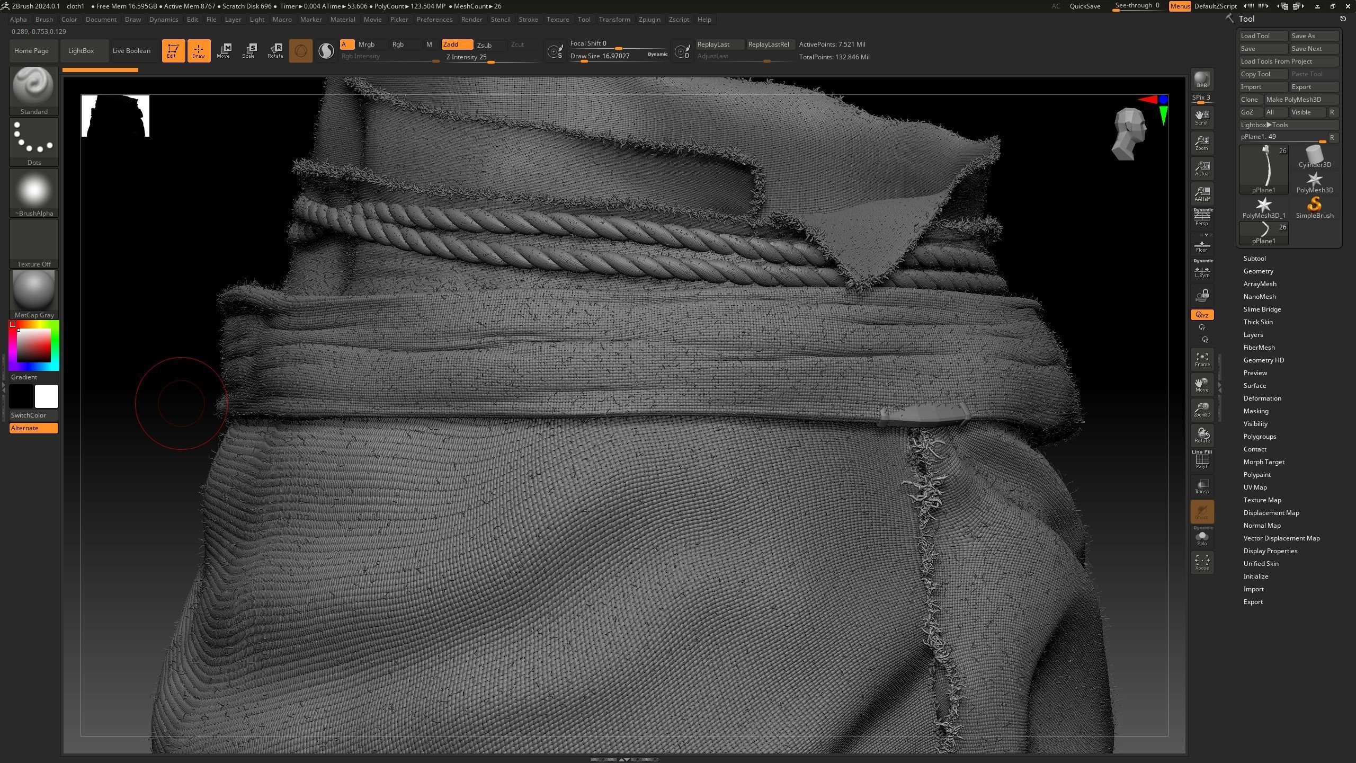Select the Rotate tool icon in top toolbar
Viewport: 1356px width, 763px height.
[x=275, y=50]
